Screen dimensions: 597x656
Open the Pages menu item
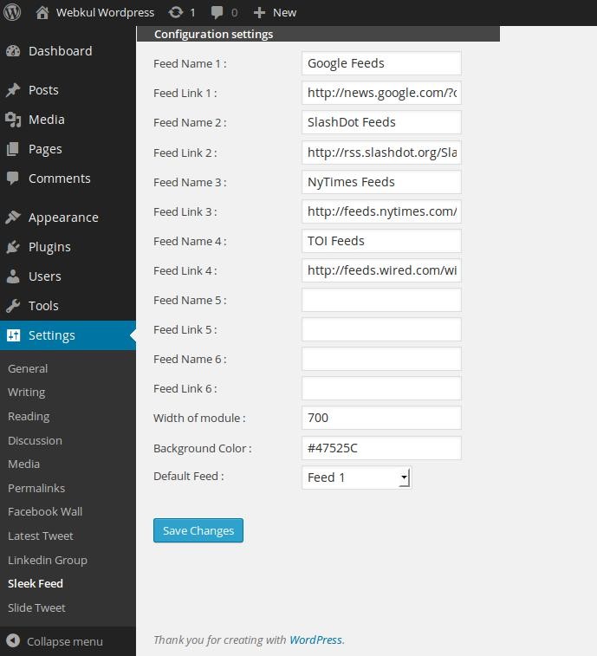[45, 149]
